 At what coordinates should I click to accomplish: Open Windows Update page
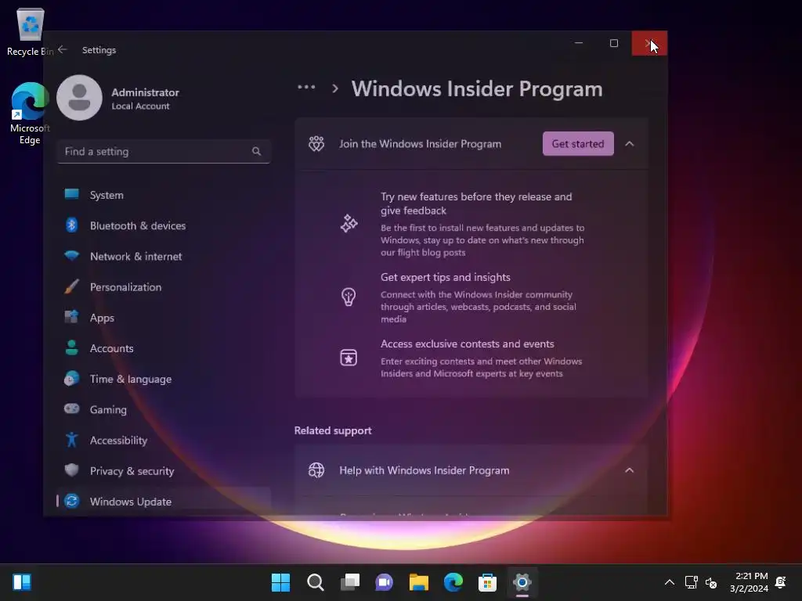(x=164, y=502)
